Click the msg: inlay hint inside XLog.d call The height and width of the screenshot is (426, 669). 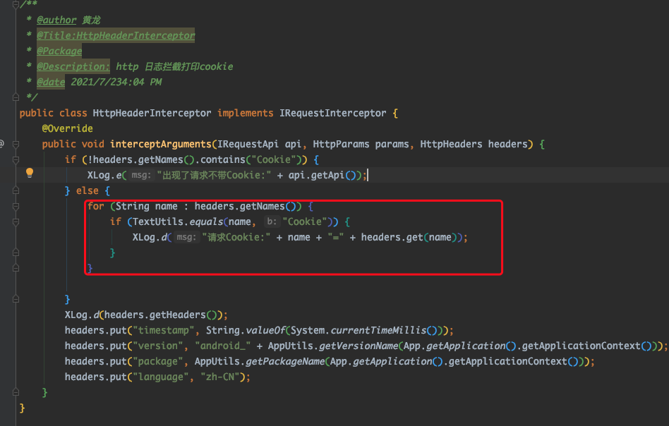(186, 237)
